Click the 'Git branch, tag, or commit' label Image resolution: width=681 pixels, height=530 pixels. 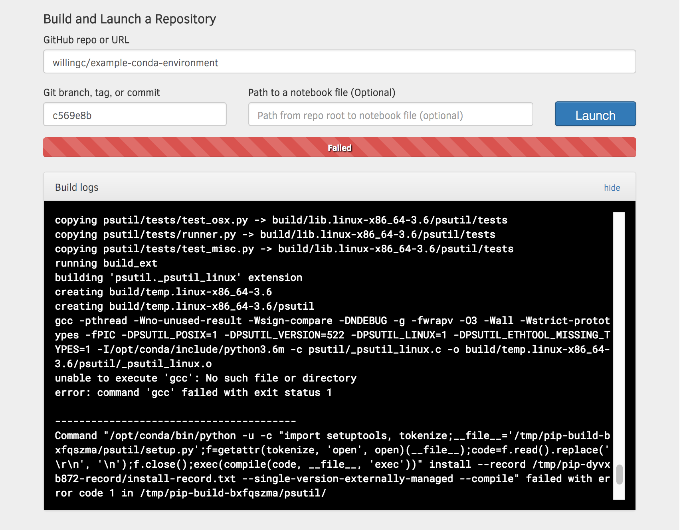(x=102, y=92)
